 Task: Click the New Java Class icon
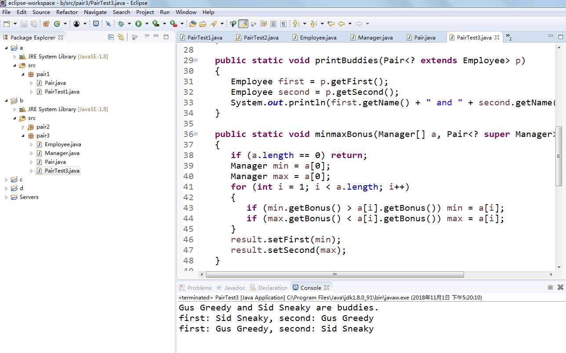tap(57, 24)
